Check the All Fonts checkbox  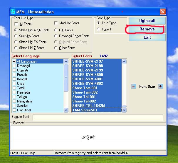(x=16, y=24)
